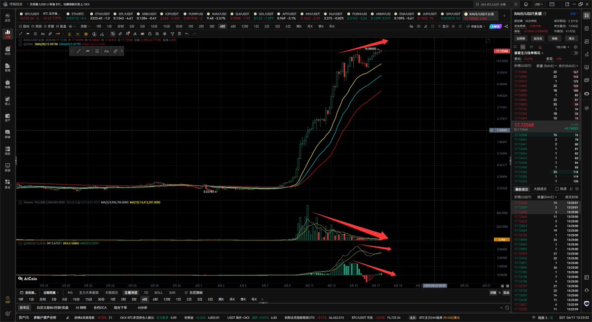Click the OKX BTC/USDT search field
This screenshot has width=592, height=322.
pos(497,4)
